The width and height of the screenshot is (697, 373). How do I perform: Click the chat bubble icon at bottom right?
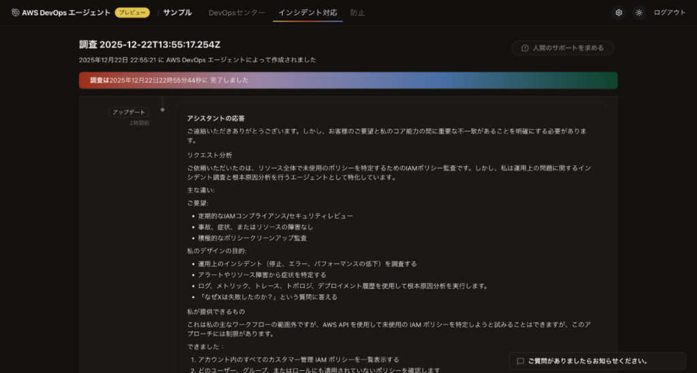pyautogui.click(x=521, y=361)
